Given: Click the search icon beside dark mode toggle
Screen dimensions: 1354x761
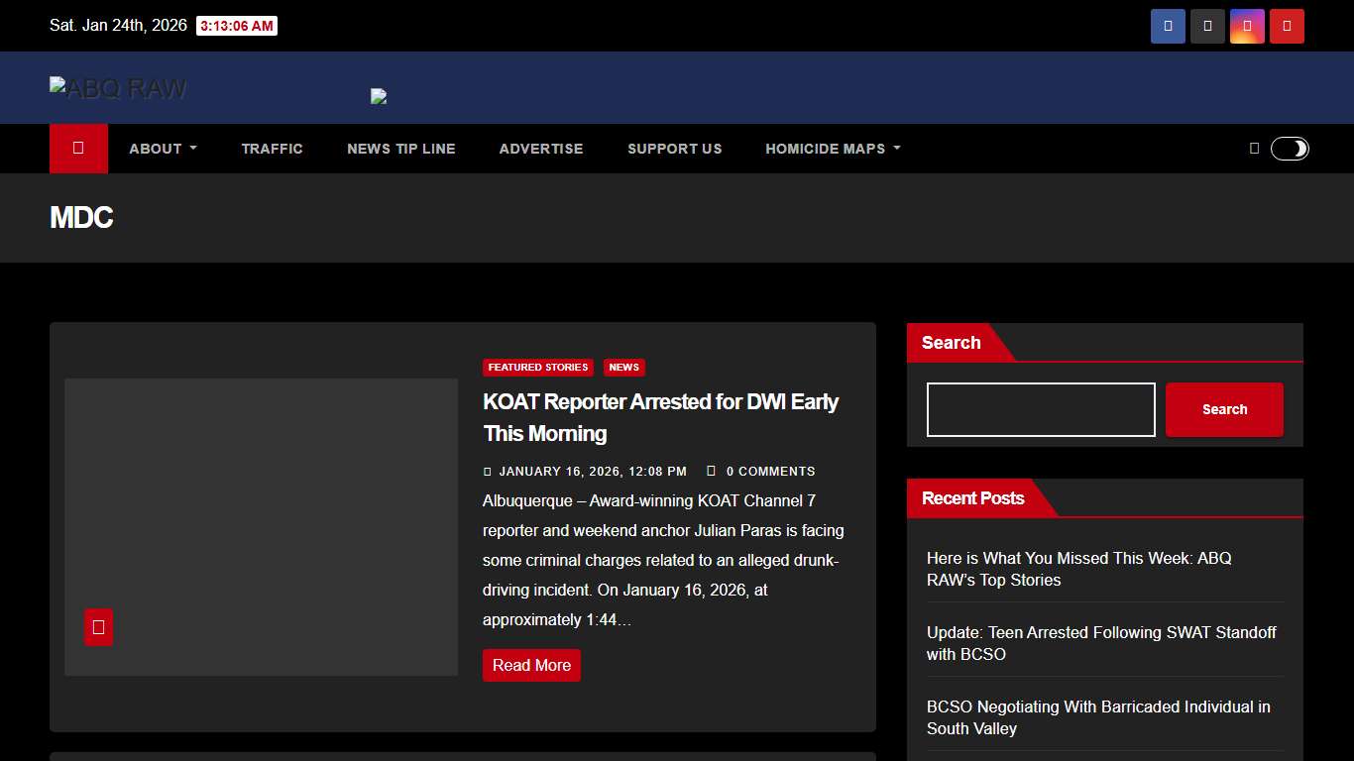Looking at the screenshot, I should (1254, 149).
